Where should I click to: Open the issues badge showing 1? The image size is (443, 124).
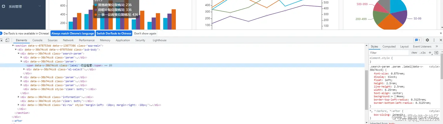coord(417,40)
